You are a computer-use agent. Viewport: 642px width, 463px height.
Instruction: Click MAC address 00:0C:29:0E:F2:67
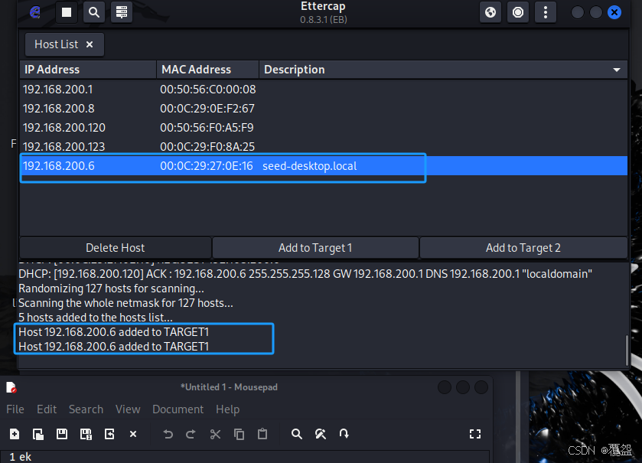[x=207, y=109]
